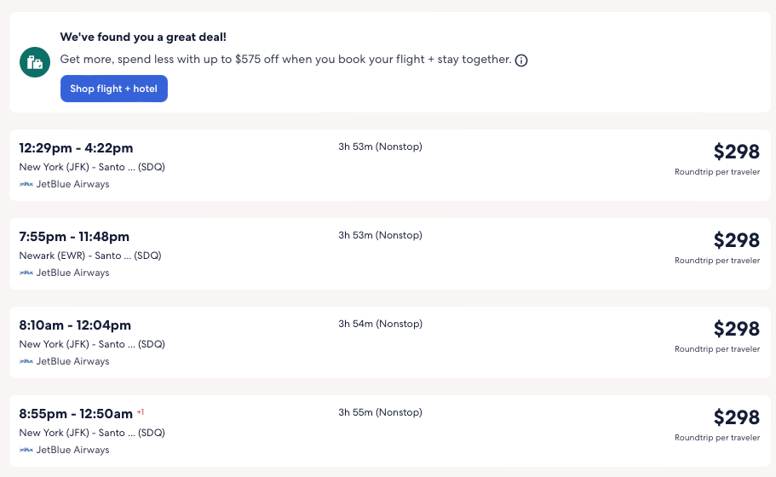Choose the 7:55pm - 11:48pm Newark flight
776x477 pixels.
click(x=74, y=237)
